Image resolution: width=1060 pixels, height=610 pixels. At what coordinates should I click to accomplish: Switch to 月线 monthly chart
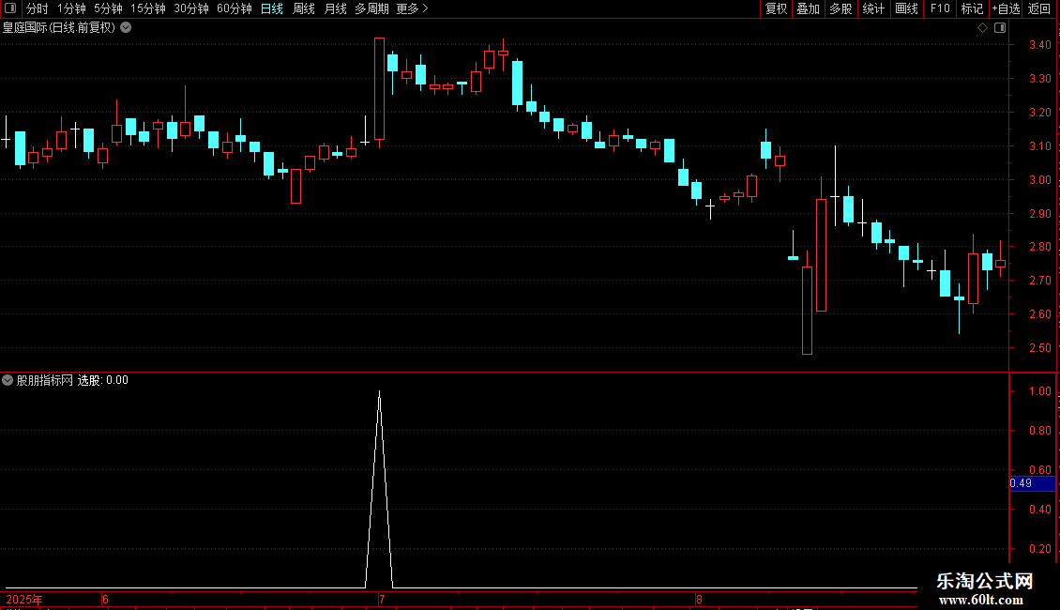click(x=335, y=8)
